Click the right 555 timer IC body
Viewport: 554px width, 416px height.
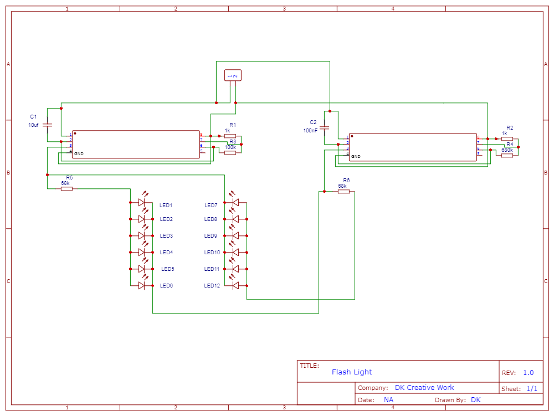pyautogui.click(x=413, y=147)
